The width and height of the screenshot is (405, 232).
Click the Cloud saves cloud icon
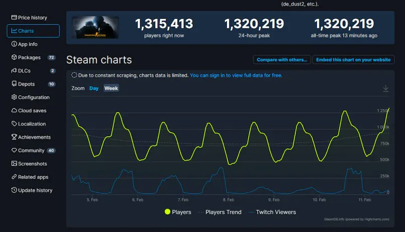coord(14,110)
